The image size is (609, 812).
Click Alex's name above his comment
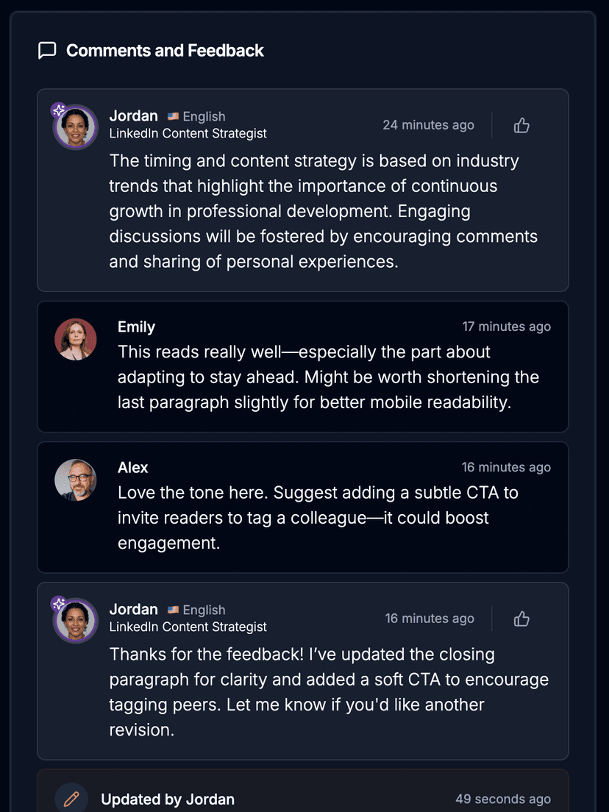point(133,467)
